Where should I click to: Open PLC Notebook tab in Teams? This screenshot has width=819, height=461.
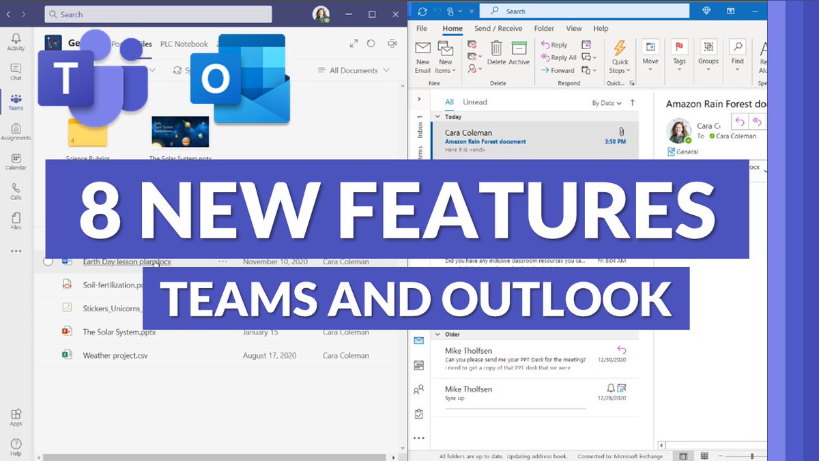tap(184, 44)
